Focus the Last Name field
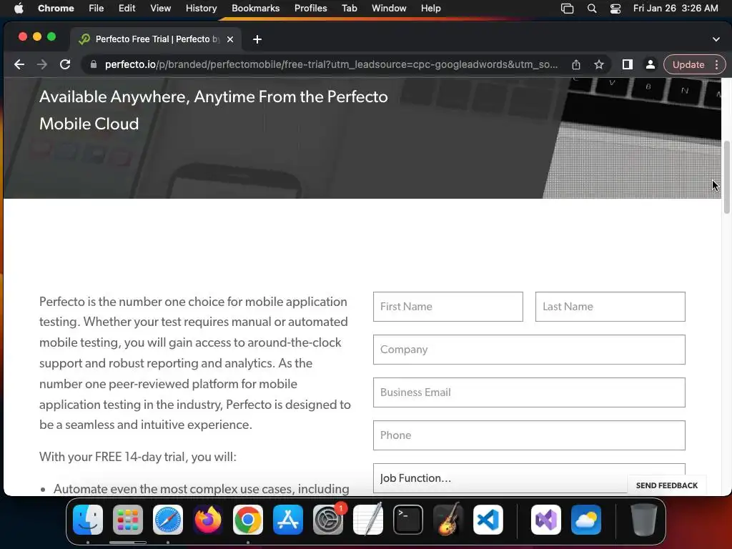This screenshot has width=732, height=549. tap(610, 307)
